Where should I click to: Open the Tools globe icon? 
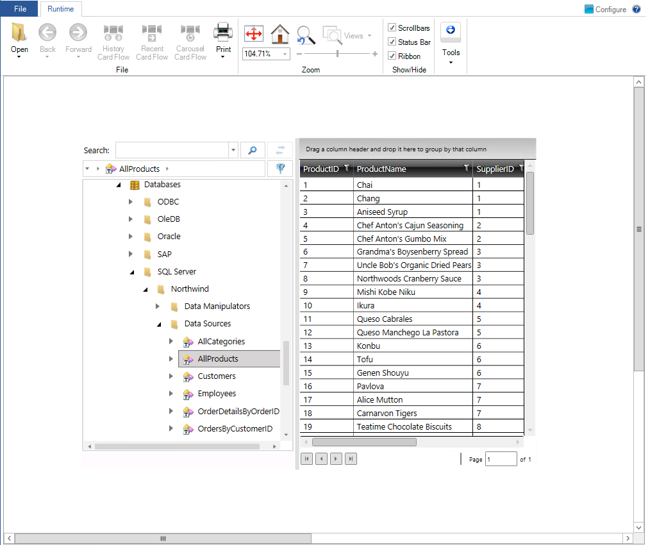[450, 30]
